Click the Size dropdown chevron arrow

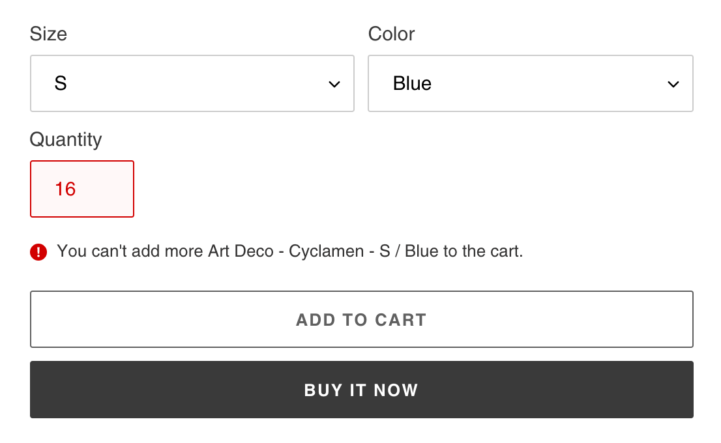(334, 83)
